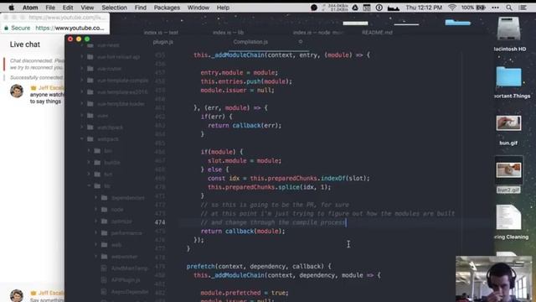
Task: Expand the watchpack folder arrow
Action: coord(82,128)
